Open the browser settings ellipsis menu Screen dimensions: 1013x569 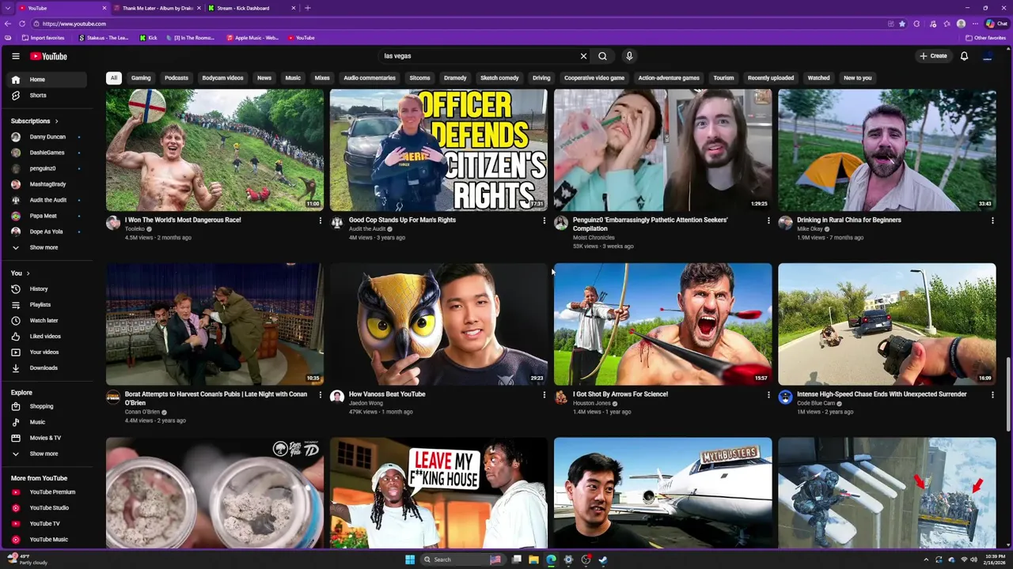975,24
